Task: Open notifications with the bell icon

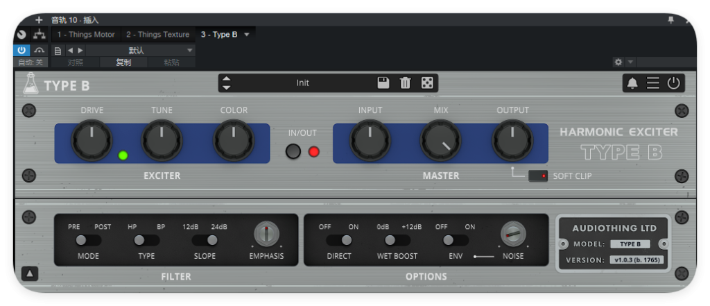Action: coord(632,83)
